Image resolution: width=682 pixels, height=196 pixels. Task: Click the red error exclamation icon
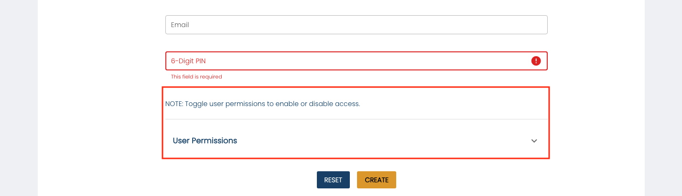pos(536,61)
